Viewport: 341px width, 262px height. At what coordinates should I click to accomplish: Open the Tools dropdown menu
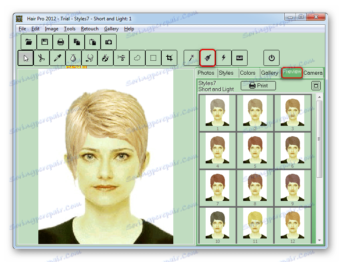pyautogui.click(x=69, y=29)
